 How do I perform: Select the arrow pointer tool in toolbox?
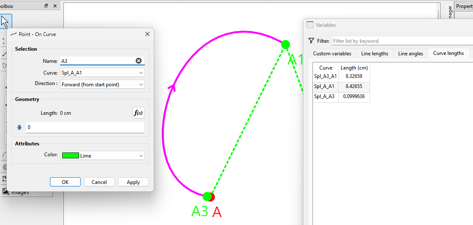(5, 21)
